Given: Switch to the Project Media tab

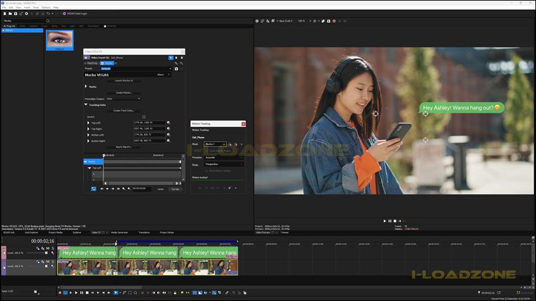Looking at the screenshot, I should [x=55, y=233].
